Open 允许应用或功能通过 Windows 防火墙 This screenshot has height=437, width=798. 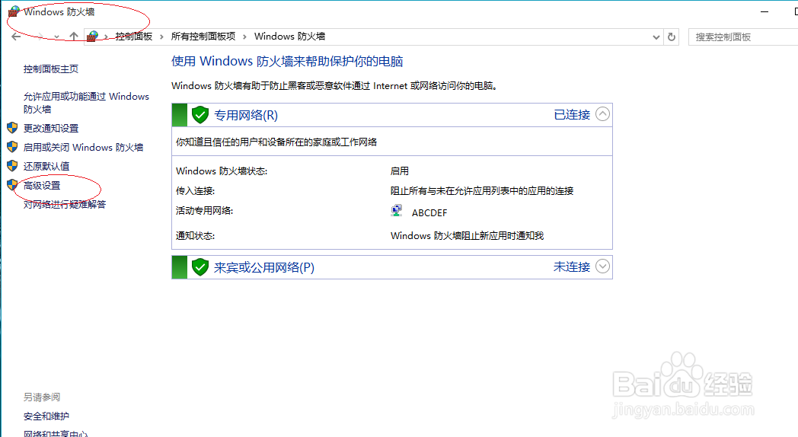(86, 103)
